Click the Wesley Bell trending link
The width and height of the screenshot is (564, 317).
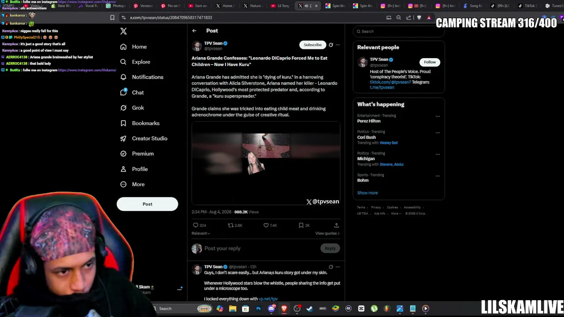click(389, 143)
